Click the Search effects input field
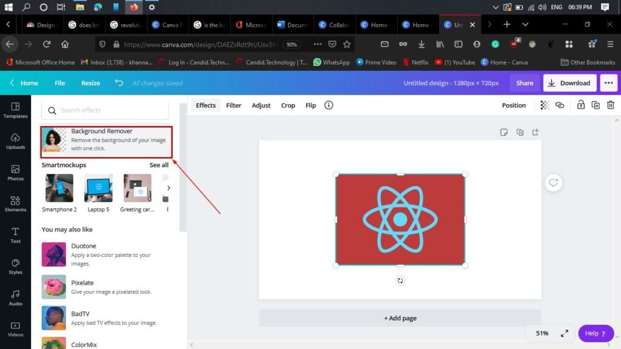 coord(105,110)
